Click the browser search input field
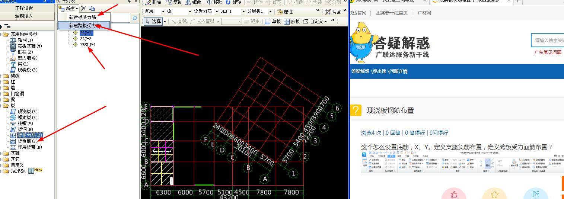This screenshot has height=199, width=564. click(x=548, y=40)
